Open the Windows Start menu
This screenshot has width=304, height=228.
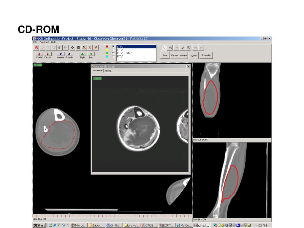click(39, 225)
